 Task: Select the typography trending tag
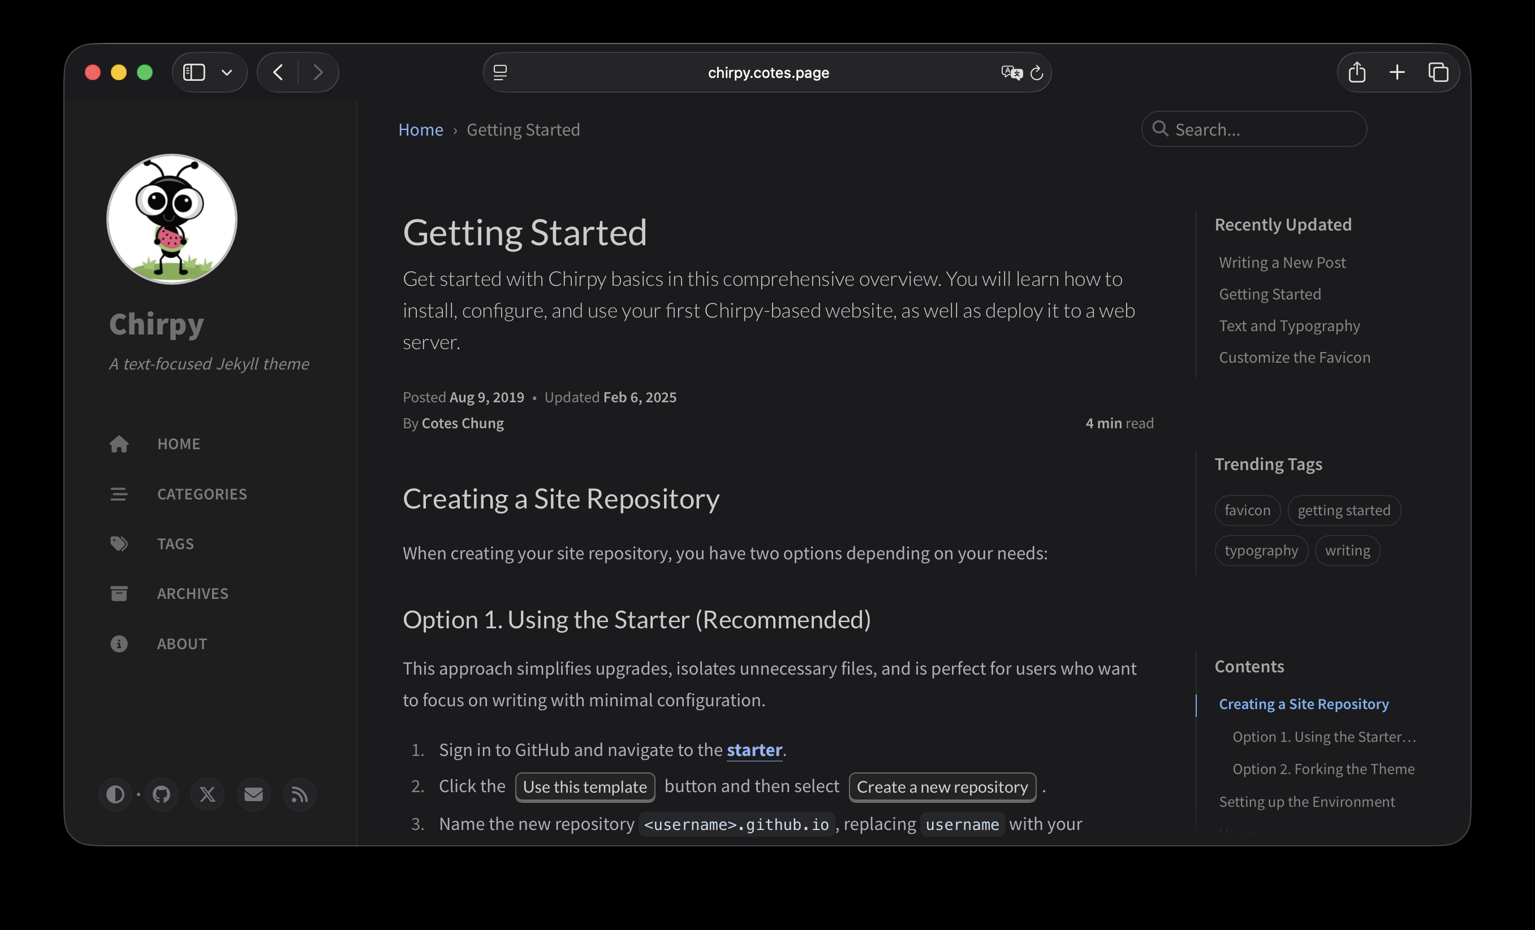[x=1261, y=551]
